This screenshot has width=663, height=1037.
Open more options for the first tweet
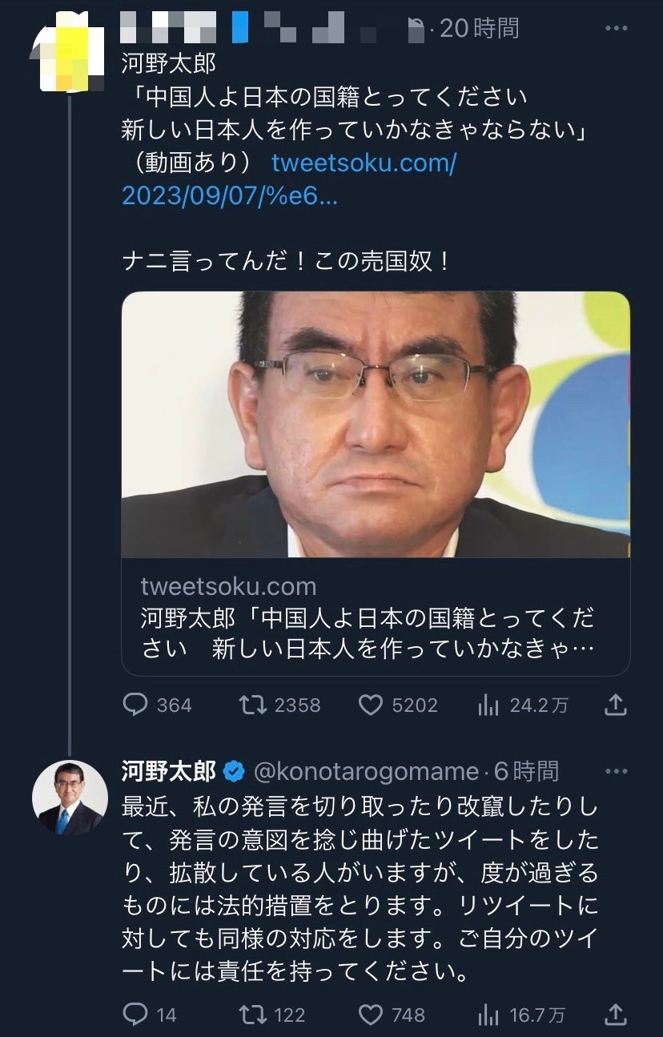[x=616, y=29]
